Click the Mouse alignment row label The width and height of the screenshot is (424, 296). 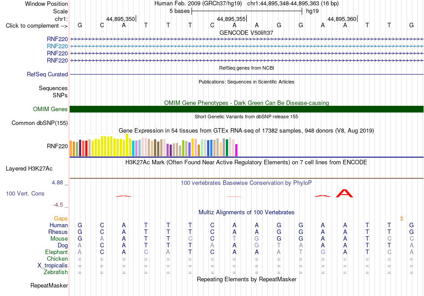click(59, 239)
